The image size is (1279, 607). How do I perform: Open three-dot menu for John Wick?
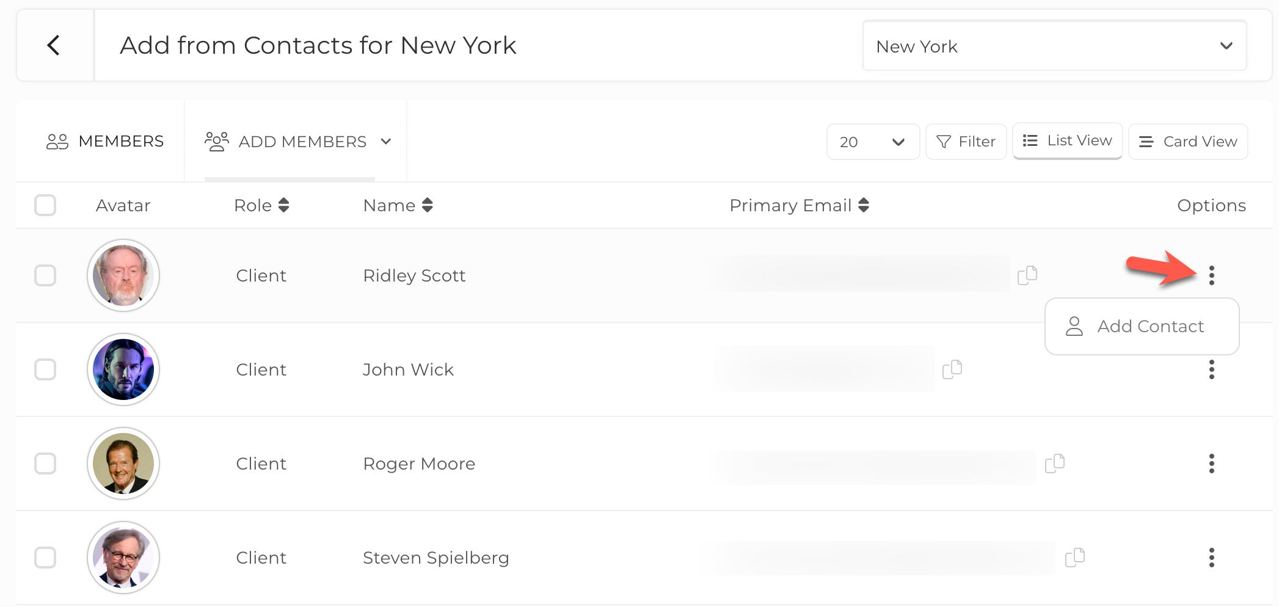[1212, 369]
